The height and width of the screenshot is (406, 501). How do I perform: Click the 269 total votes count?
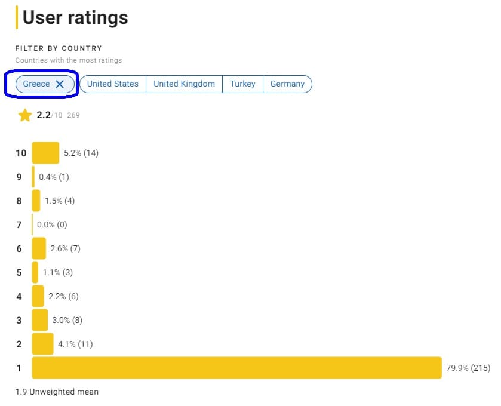[75, 115]
